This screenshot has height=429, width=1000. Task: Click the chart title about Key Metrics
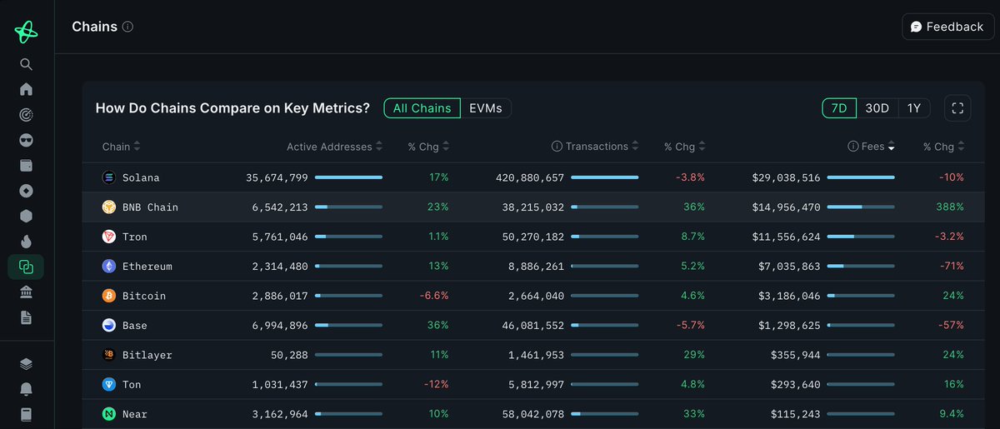click(233, 108)
